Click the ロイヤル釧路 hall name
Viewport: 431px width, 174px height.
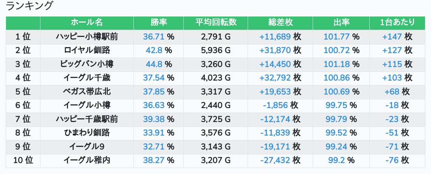click(x=87, y=50)
